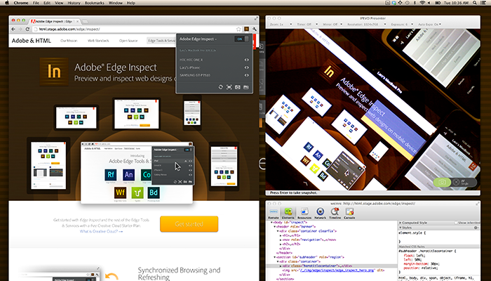Viewport: 491px width, 281px height.
Task: Bookmark the page with the star icon
Action: click(238, 30)
